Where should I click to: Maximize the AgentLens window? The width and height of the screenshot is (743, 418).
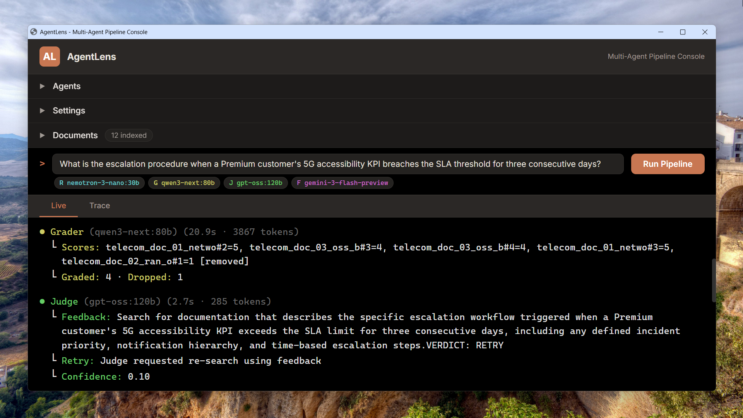pyautogui.click(x=683, y=32)
